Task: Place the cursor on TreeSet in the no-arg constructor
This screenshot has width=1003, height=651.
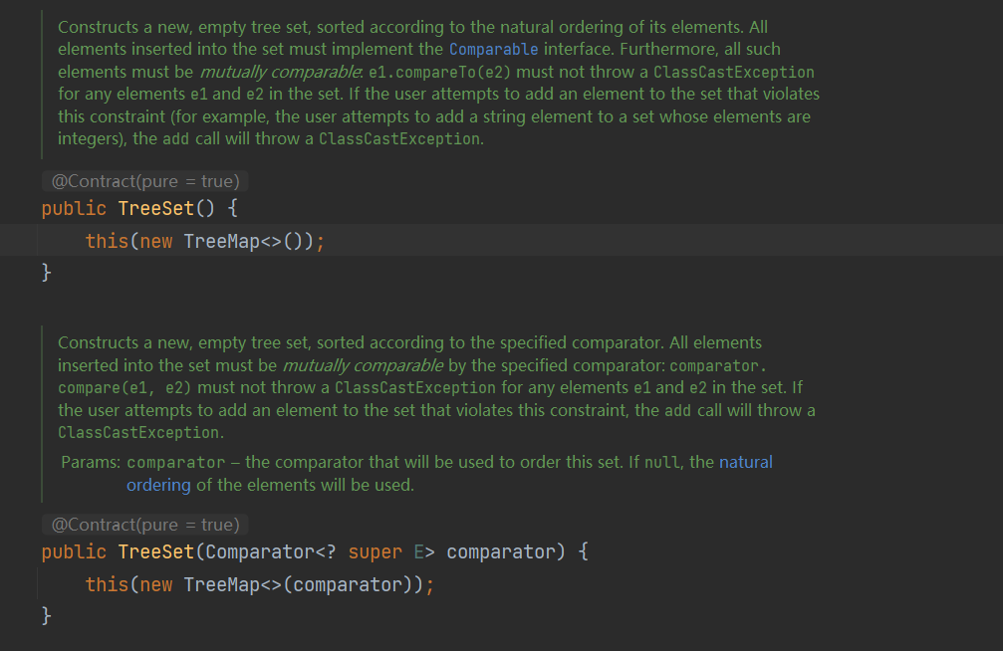Action: click(x=150, y=209)
